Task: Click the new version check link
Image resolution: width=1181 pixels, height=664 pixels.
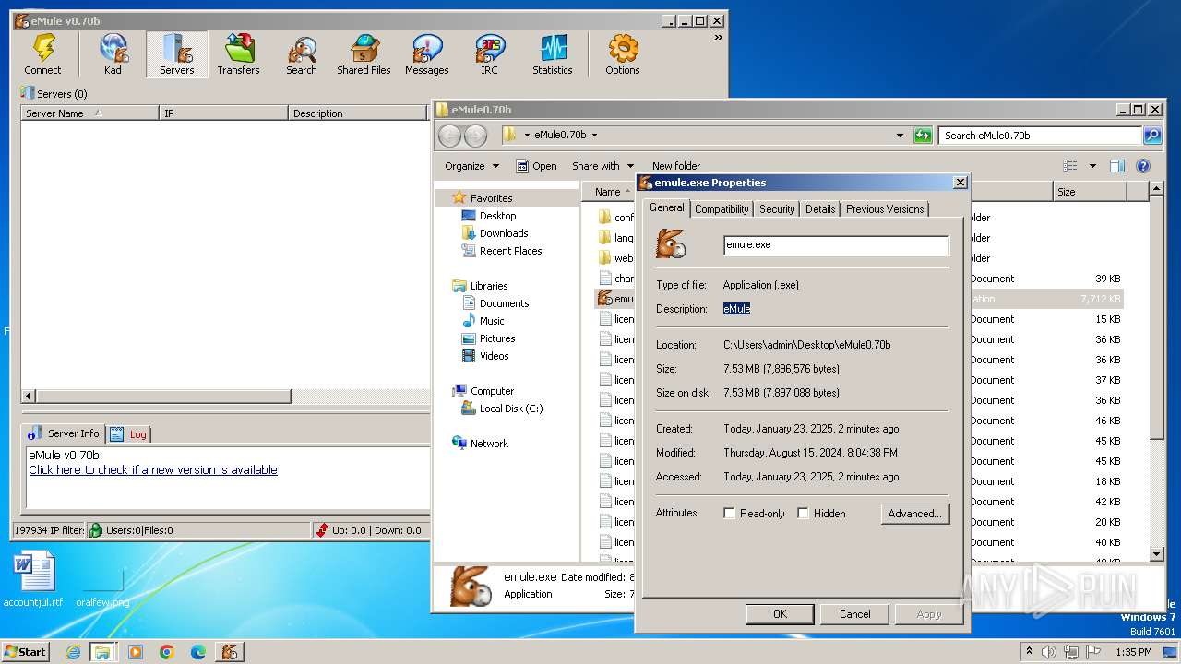Action: (152, 469)
